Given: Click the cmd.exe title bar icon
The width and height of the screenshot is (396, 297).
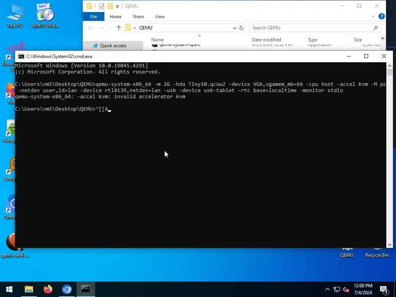Looking at the screenshot, I should click(x=21, y=56).
